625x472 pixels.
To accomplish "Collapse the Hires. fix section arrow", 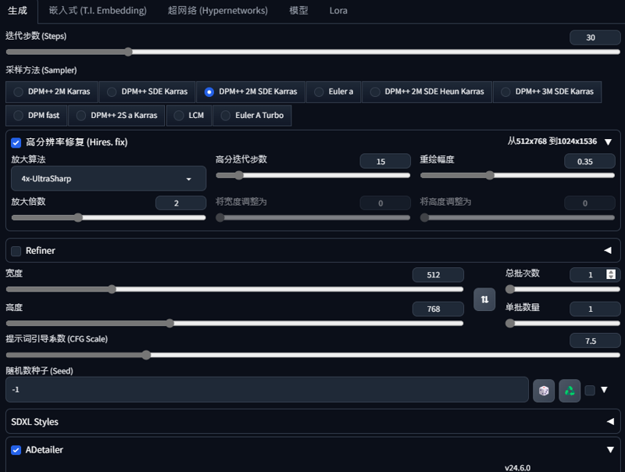I will click(x=608, y=142).
